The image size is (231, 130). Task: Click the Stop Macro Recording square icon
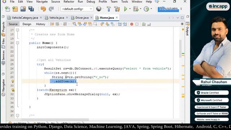tap(137, 24)
